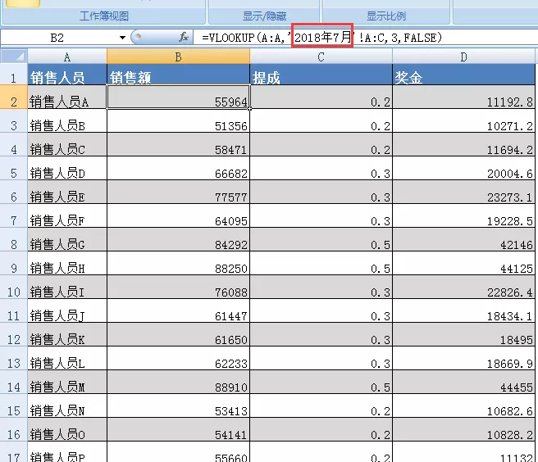538x462 pixels.
Task: Select cell 销售人员G
Action: point(67,239)
